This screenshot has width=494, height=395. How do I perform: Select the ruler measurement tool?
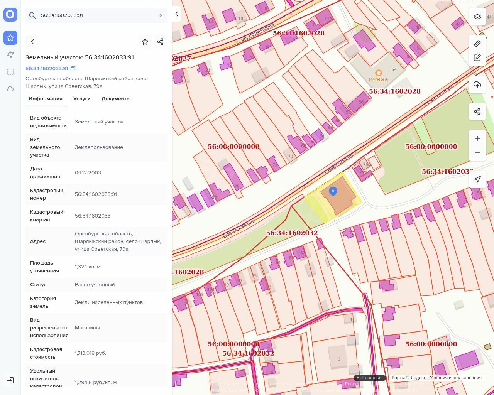477,44
